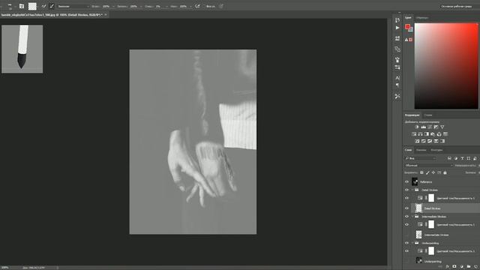This screenshot has height=270, width=480.
Task: Hide the selected Detail Strokes layer
Action: click(406, 208)
